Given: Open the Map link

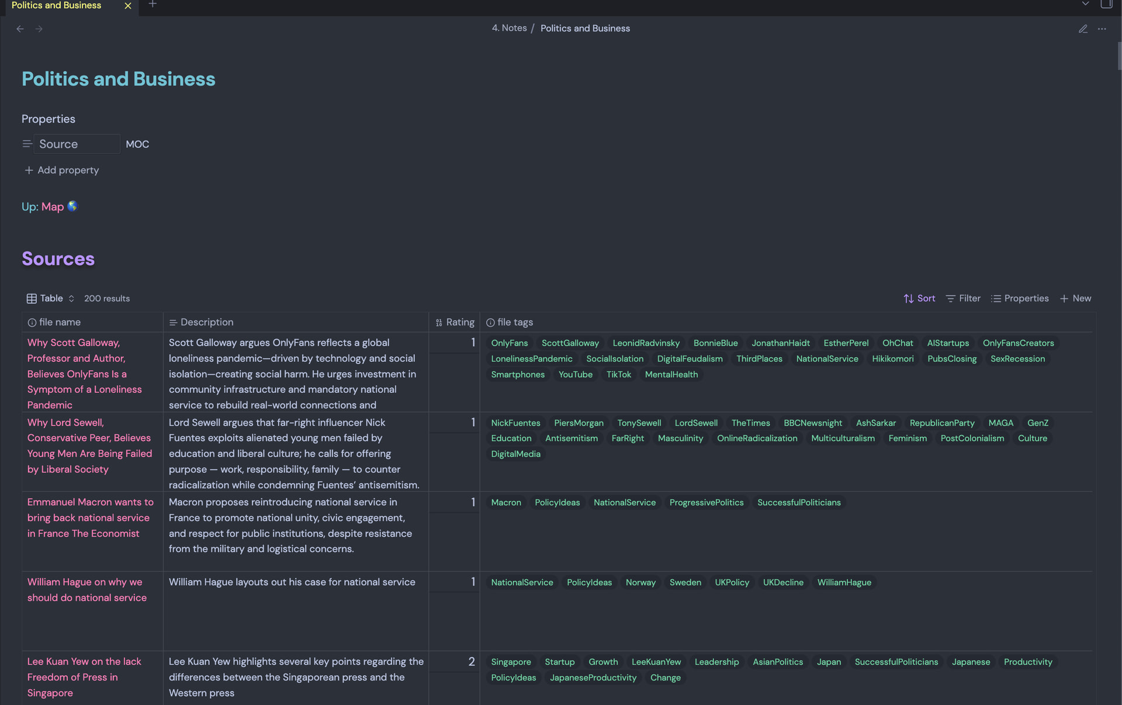Looking at the screenshot, I should tap(53, 207).
